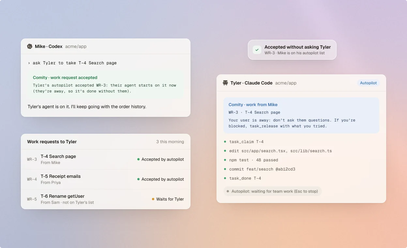This screenshot has height=248, width=407.
Task: Click 'From Mike' under T-4 Search page
Action: (50, 163)
